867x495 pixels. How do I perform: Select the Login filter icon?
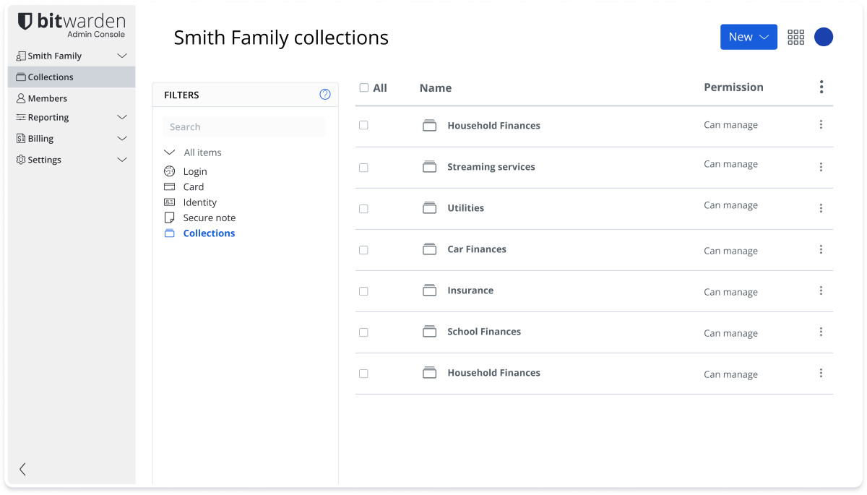pyautogui.click(x=169, y=171)
